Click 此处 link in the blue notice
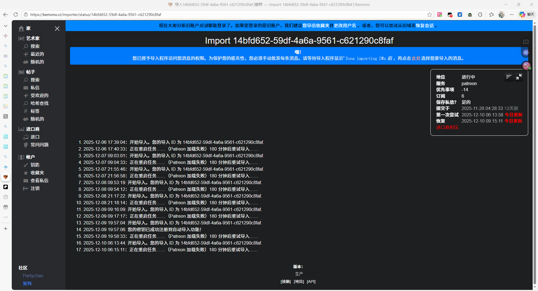The width and height of the screenshot is (538, 291). [x=416, y=58]
